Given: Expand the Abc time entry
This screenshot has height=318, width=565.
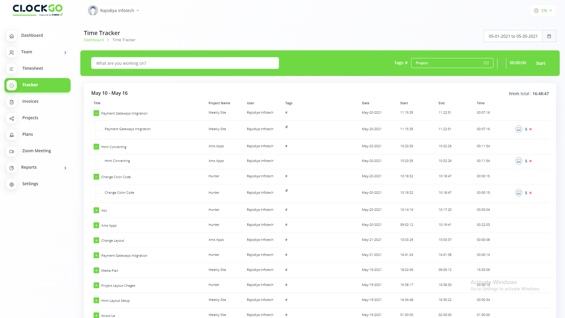Looking at the screenshot, I should pyautogui.click(x=96, y=210).
